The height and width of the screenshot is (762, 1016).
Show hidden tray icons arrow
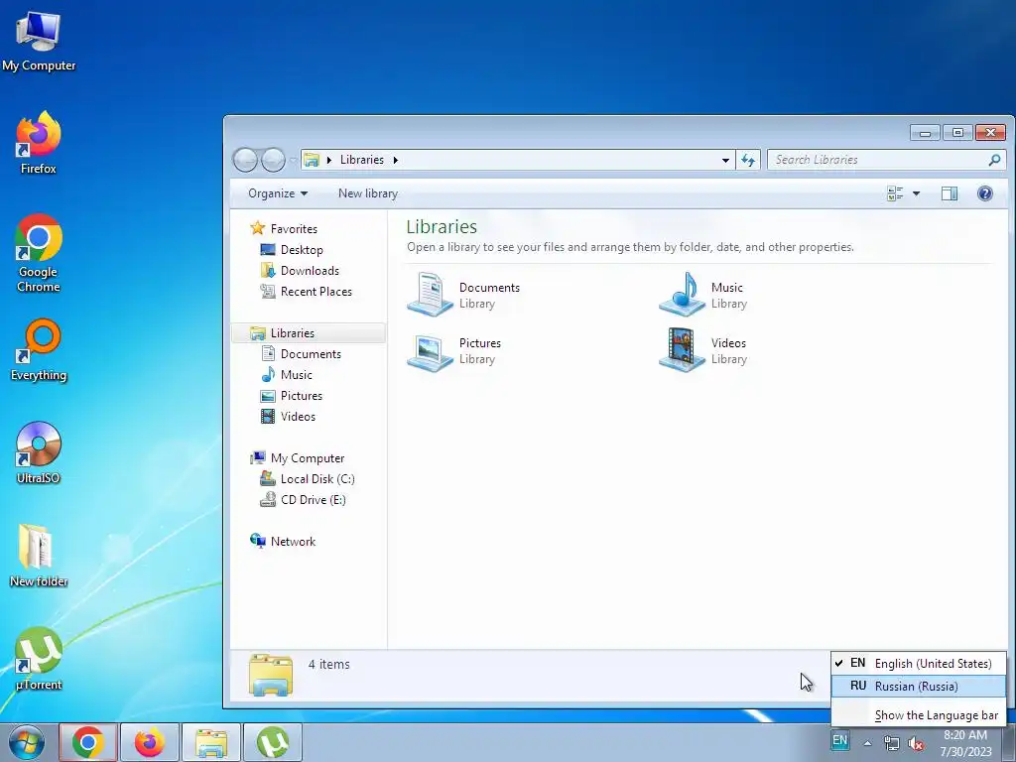pyautogui.click(x=867, y=743)
